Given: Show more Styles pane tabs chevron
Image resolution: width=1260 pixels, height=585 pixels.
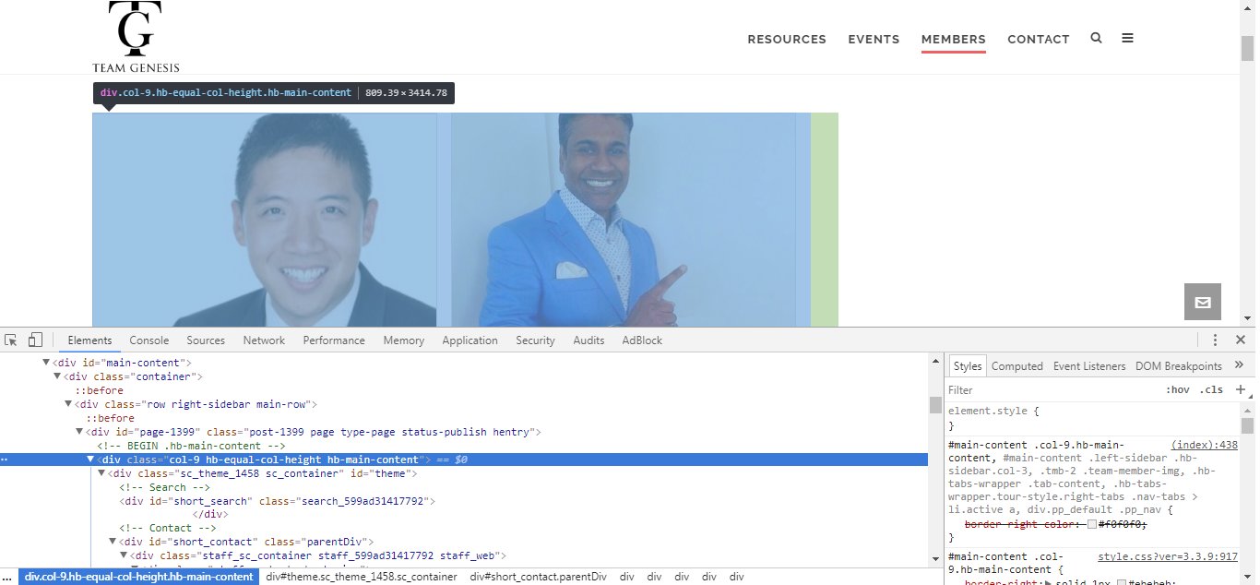Looking at the screenshot, I should [x=1239, y=365].
